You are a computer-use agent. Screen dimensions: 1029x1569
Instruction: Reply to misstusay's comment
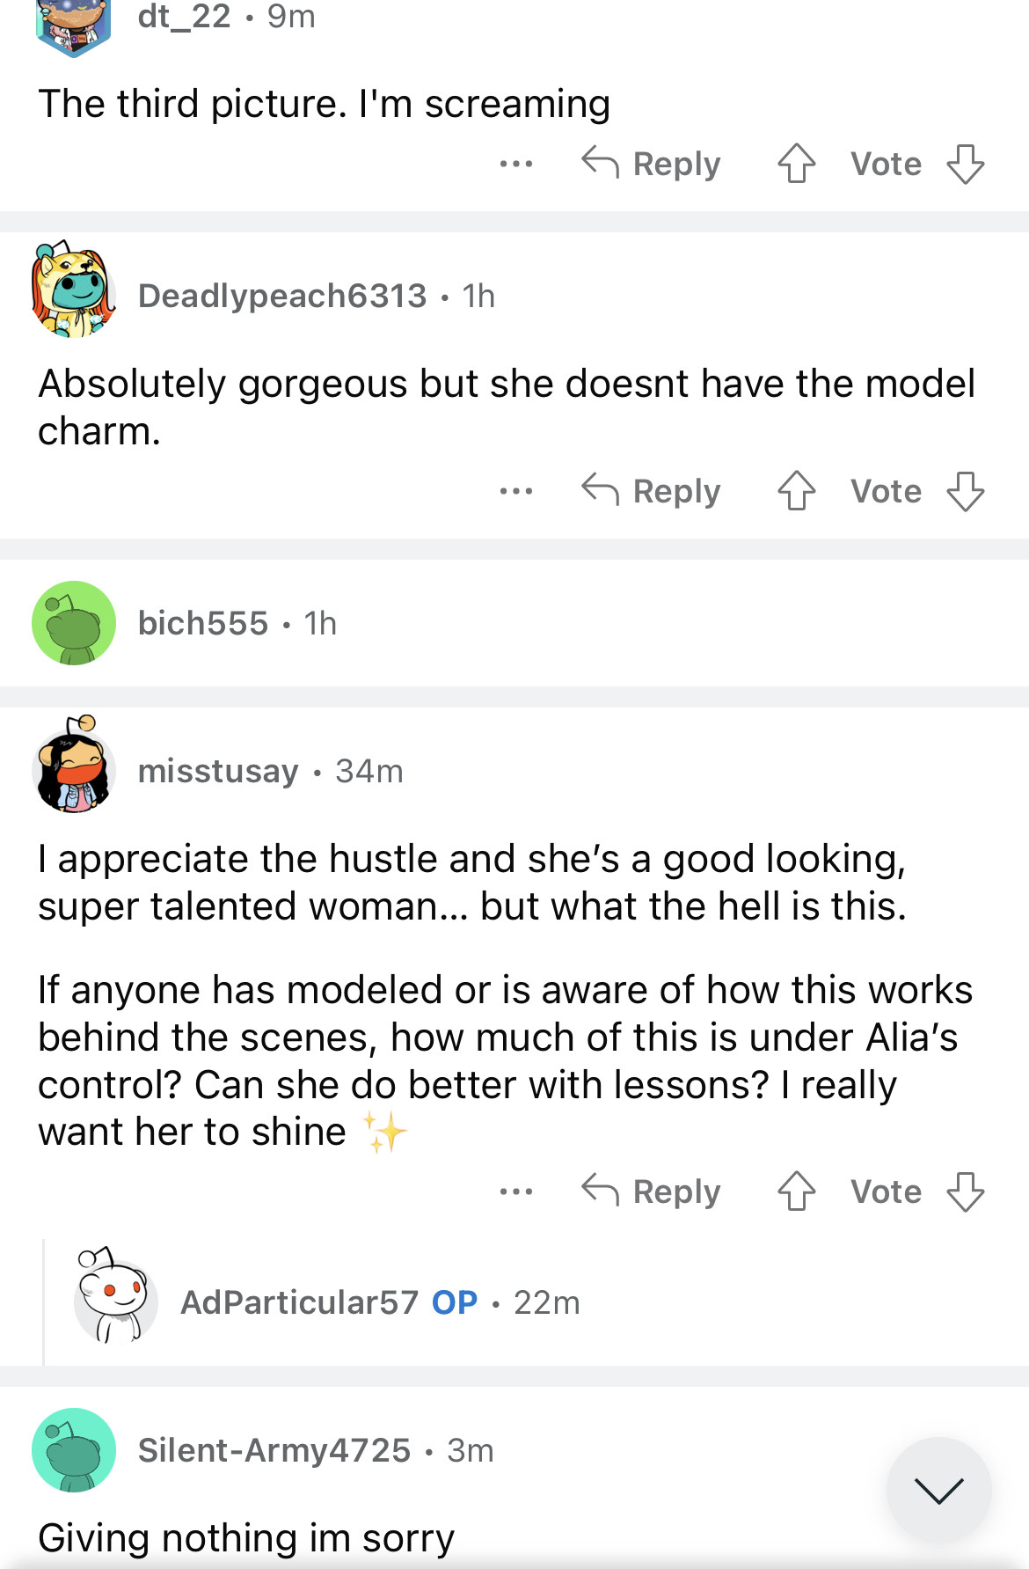(652, 1191)
